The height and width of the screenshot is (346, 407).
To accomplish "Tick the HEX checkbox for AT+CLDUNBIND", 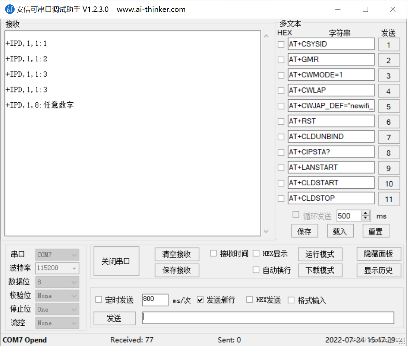I will pyautogui.click(x=281, y=137).
